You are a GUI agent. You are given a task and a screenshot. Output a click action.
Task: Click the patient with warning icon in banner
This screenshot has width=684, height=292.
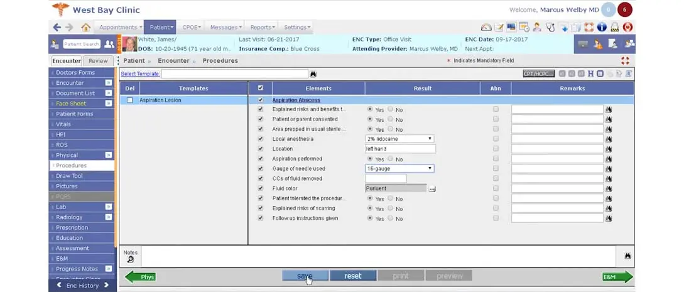click(599, 44)
